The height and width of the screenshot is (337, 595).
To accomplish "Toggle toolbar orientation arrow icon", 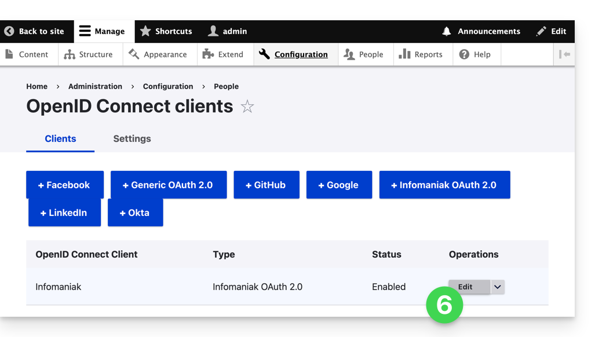I will [x=564, y=54].
